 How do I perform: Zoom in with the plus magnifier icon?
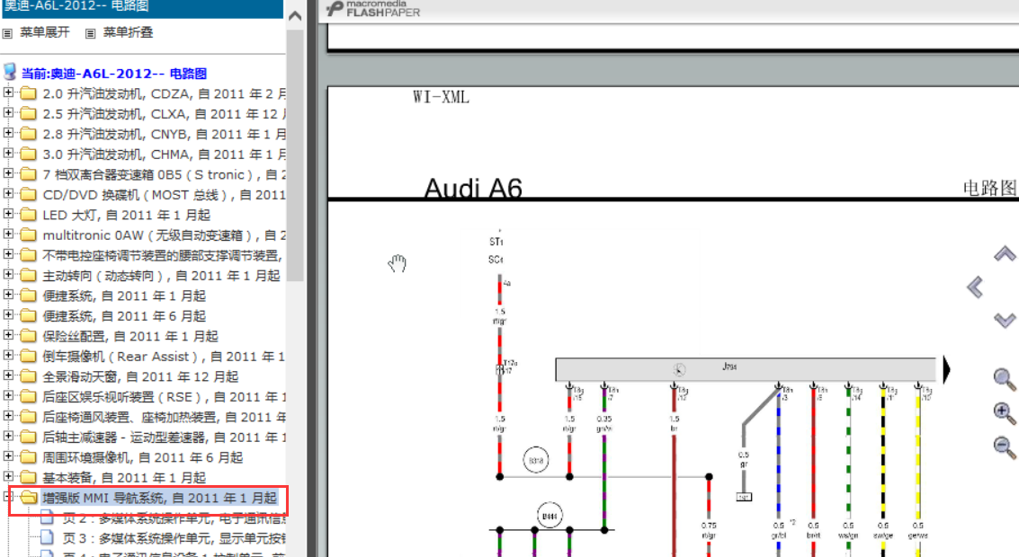click(1005, 413)
